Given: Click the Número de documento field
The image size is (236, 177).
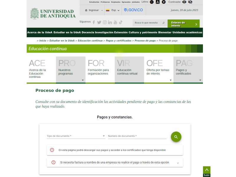Looking at the screenshot, I should [x=137, y=136].
